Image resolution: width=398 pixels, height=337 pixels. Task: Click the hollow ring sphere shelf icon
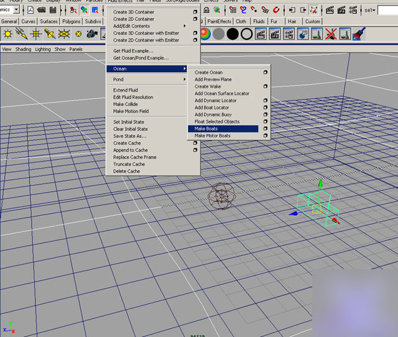pos(246,34)
